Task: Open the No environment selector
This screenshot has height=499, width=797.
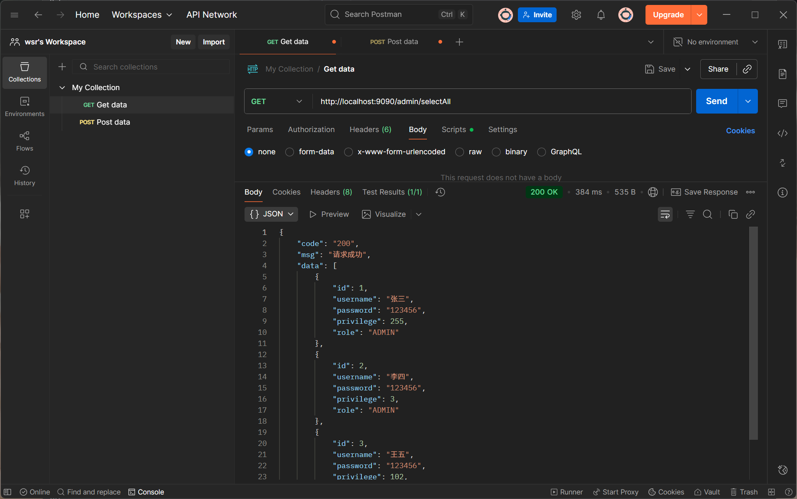Action: pyautogui.click(x=715, y=42)
